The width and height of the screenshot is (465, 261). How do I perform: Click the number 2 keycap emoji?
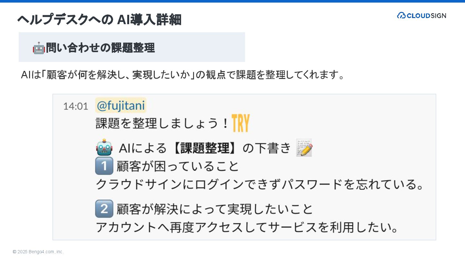click(x=104, y=209)
